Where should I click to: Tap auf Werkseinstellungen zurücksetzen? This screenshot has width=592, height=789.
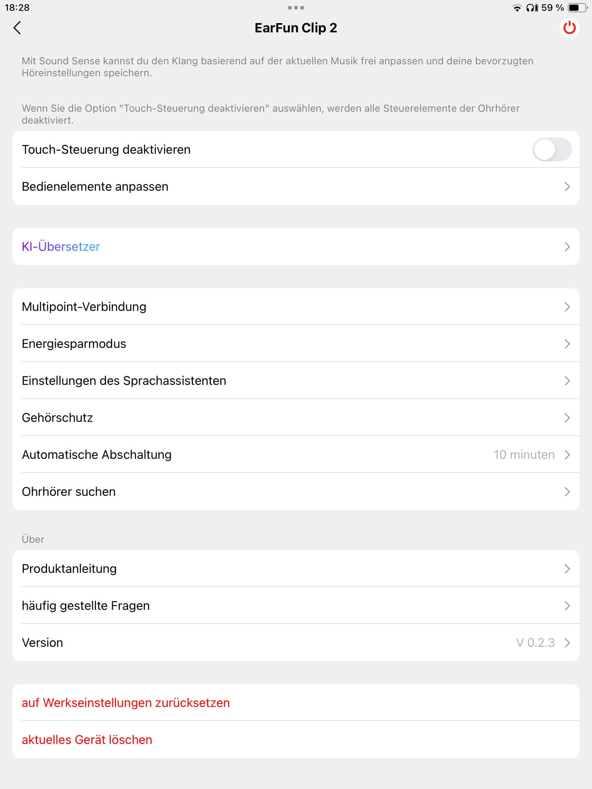(x=126, y=703)
